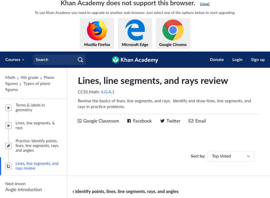Share the page on Facebook
The image size is (270, 198).
(139, 121)
